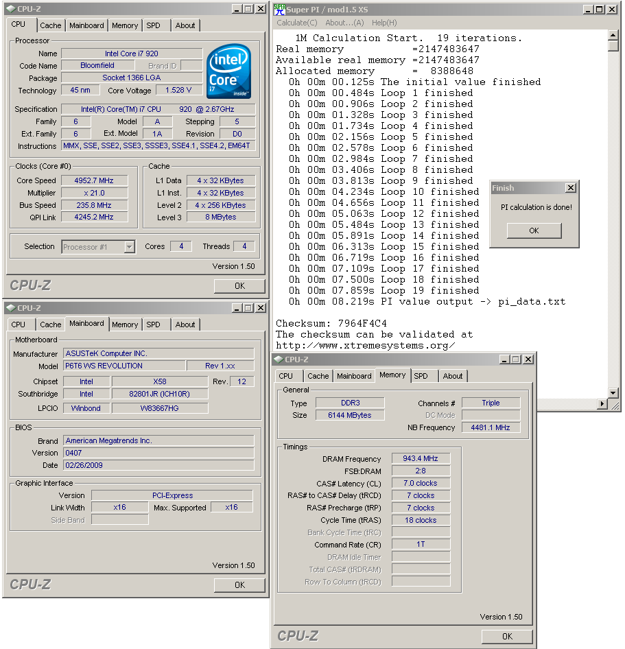Open Cache tab in top CPU-Z window
Screen dimensions: 625x649
click(x=51, y=25)
